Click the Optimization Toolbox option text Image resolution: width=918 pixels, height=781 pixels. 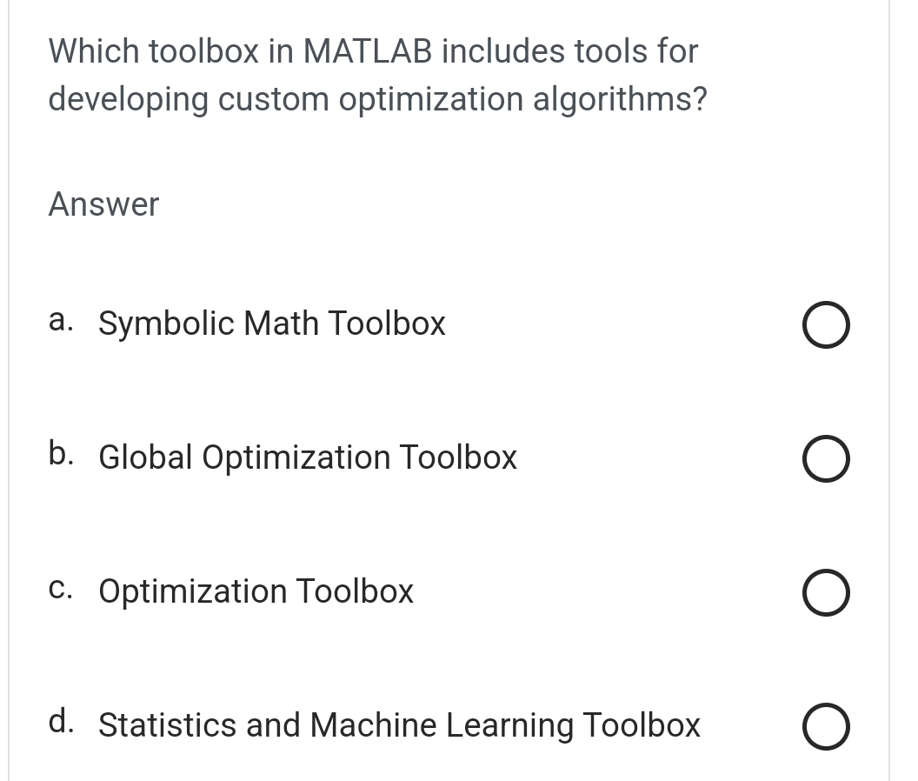(x=256, y=591)
